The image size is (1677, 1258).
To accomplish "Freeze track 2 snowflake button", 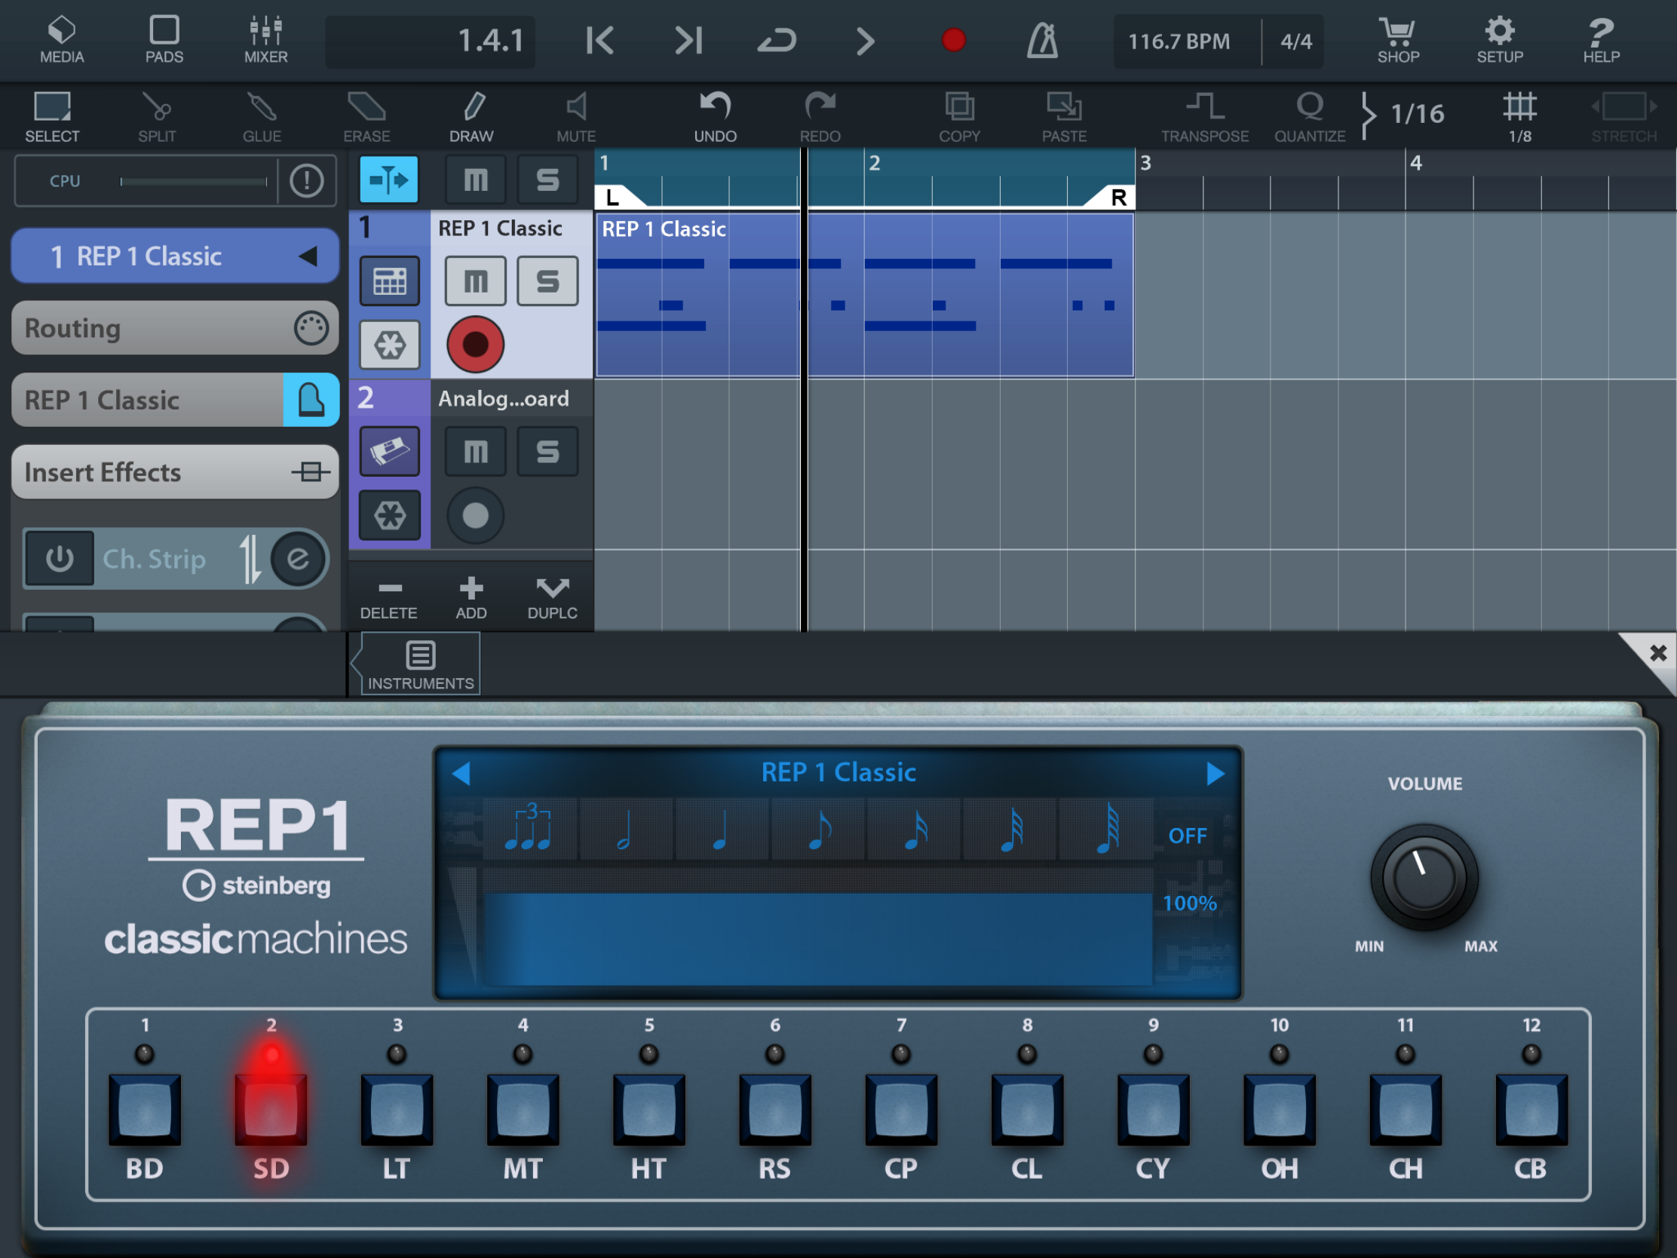I will pyautogui.click(x=390, y=516).
